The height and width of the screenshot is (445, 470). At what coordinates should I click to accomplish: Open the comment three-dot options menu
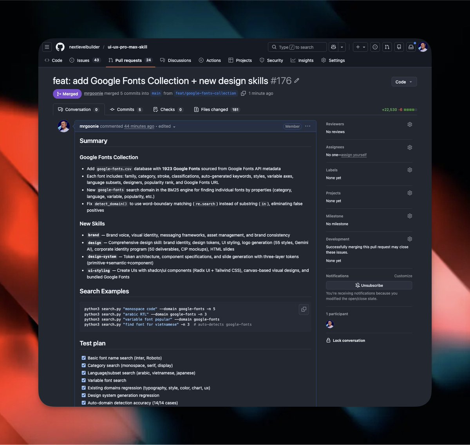pyautogui.click(x=308, y=126)
